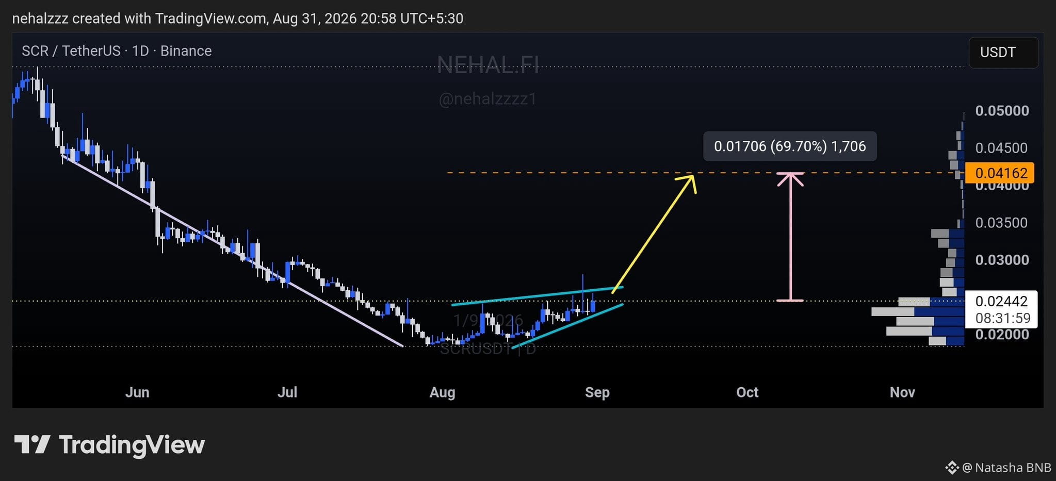
Task: Select the 0.03000 price axis label
Action: pos(1002,260)
